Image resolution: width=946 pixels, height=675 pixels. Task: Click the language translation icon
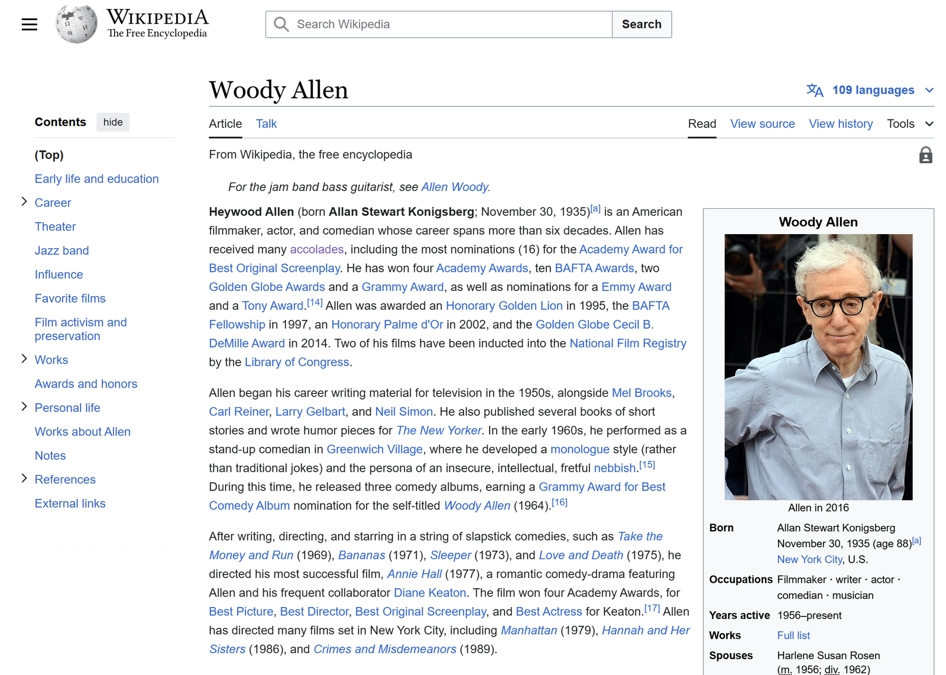814,90
